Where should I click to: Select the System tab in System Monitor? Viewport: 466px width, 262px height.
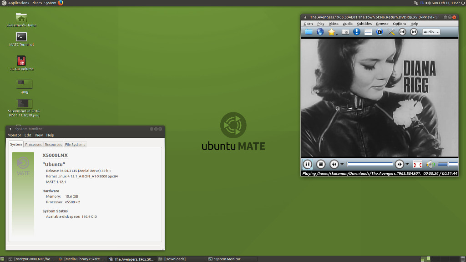[16, 144]
